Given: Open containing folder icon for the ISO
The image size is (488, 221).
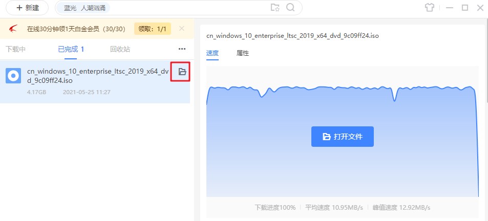Looking at the screenshot, I should (x=182, y=72).
